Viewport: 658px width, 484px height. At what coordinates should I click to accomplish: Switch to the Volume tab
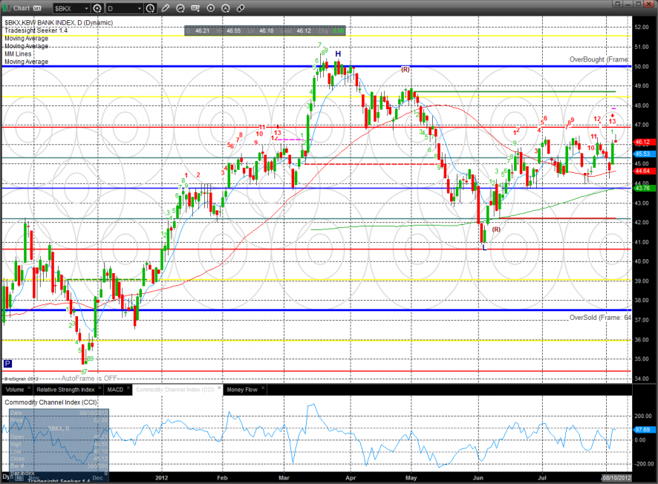(x=16, y=389)
